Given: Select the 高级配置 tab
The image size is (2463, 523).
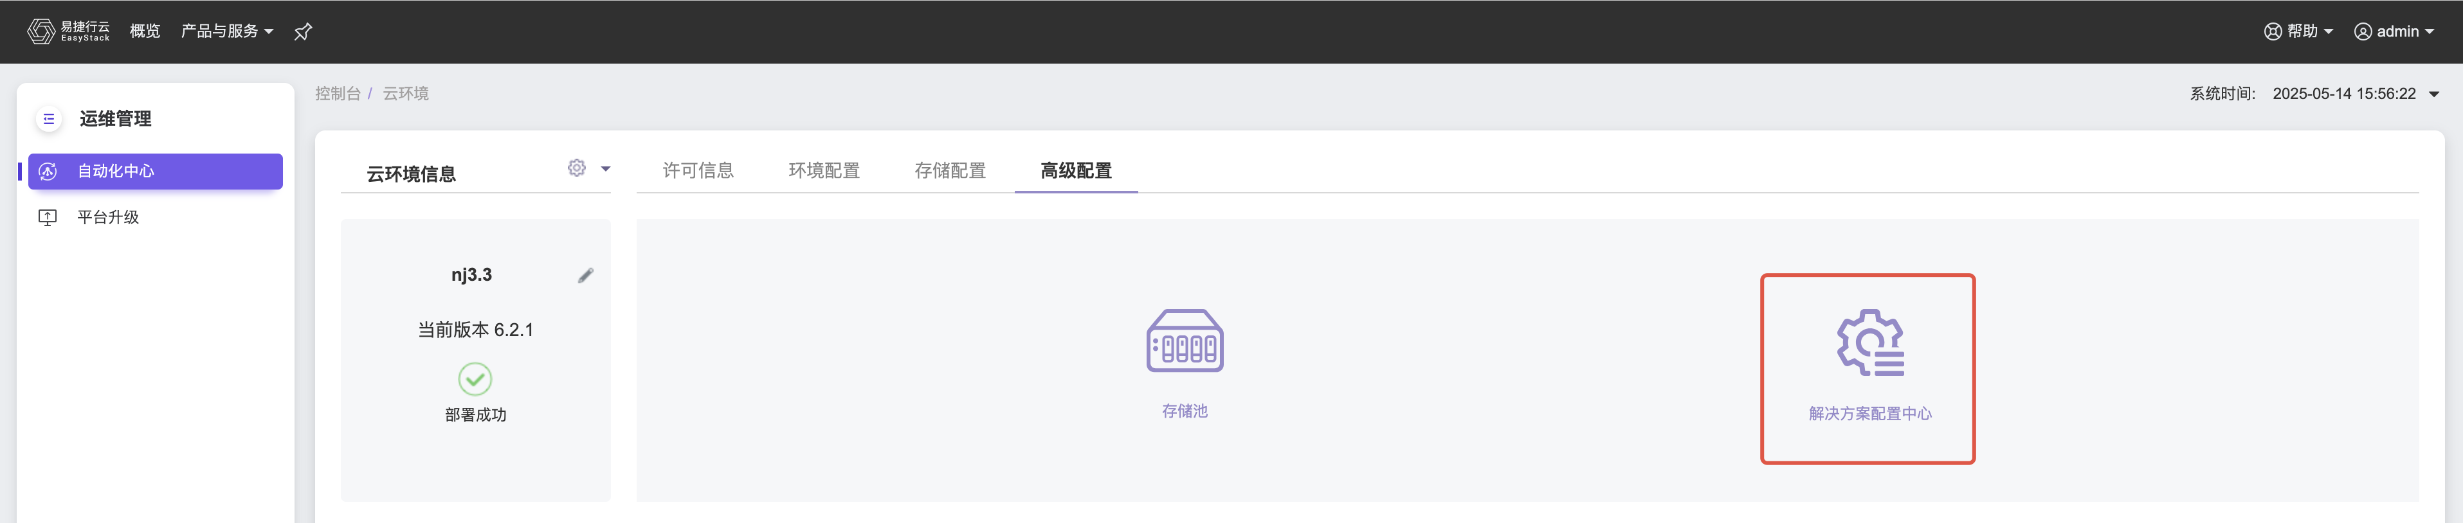Looking at the screenshot, I should 1076,170.
